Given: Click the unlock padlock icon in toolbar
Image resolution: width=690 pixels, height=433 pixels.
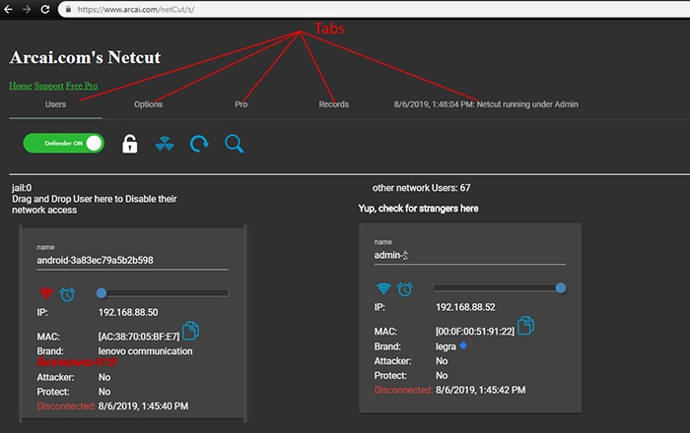Looking at the screenshot, I should tap(129, 144).
